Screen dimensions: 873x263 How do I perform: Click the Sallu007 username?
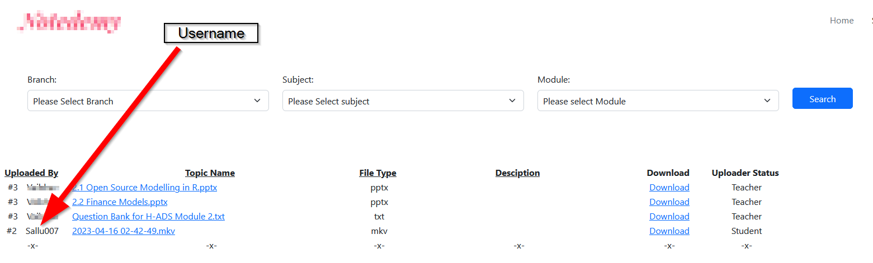(42, 231)
